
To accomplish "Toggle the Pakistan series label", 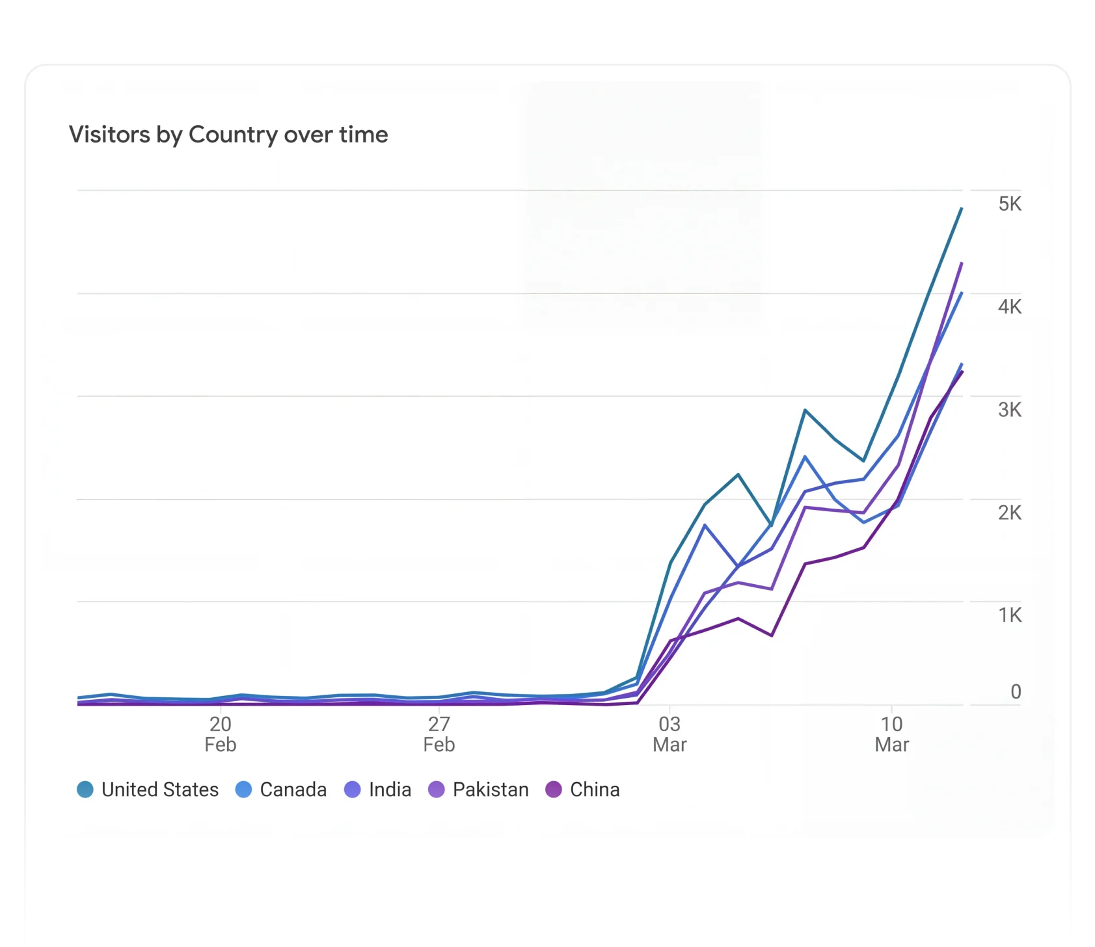I will tap(491, 790).
